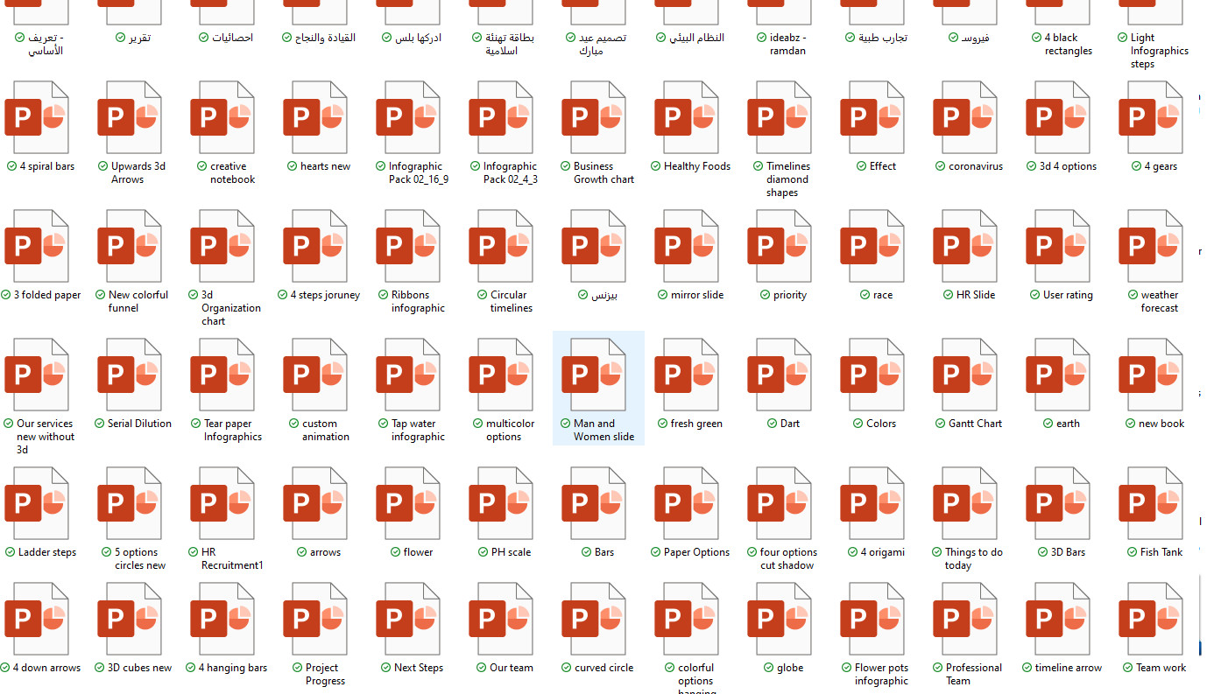This screenshot has width=1214, height=694.
Task: Click the coronavirus PowerPoint file icon
Action: pyautogui.click(x=965, y=117)
